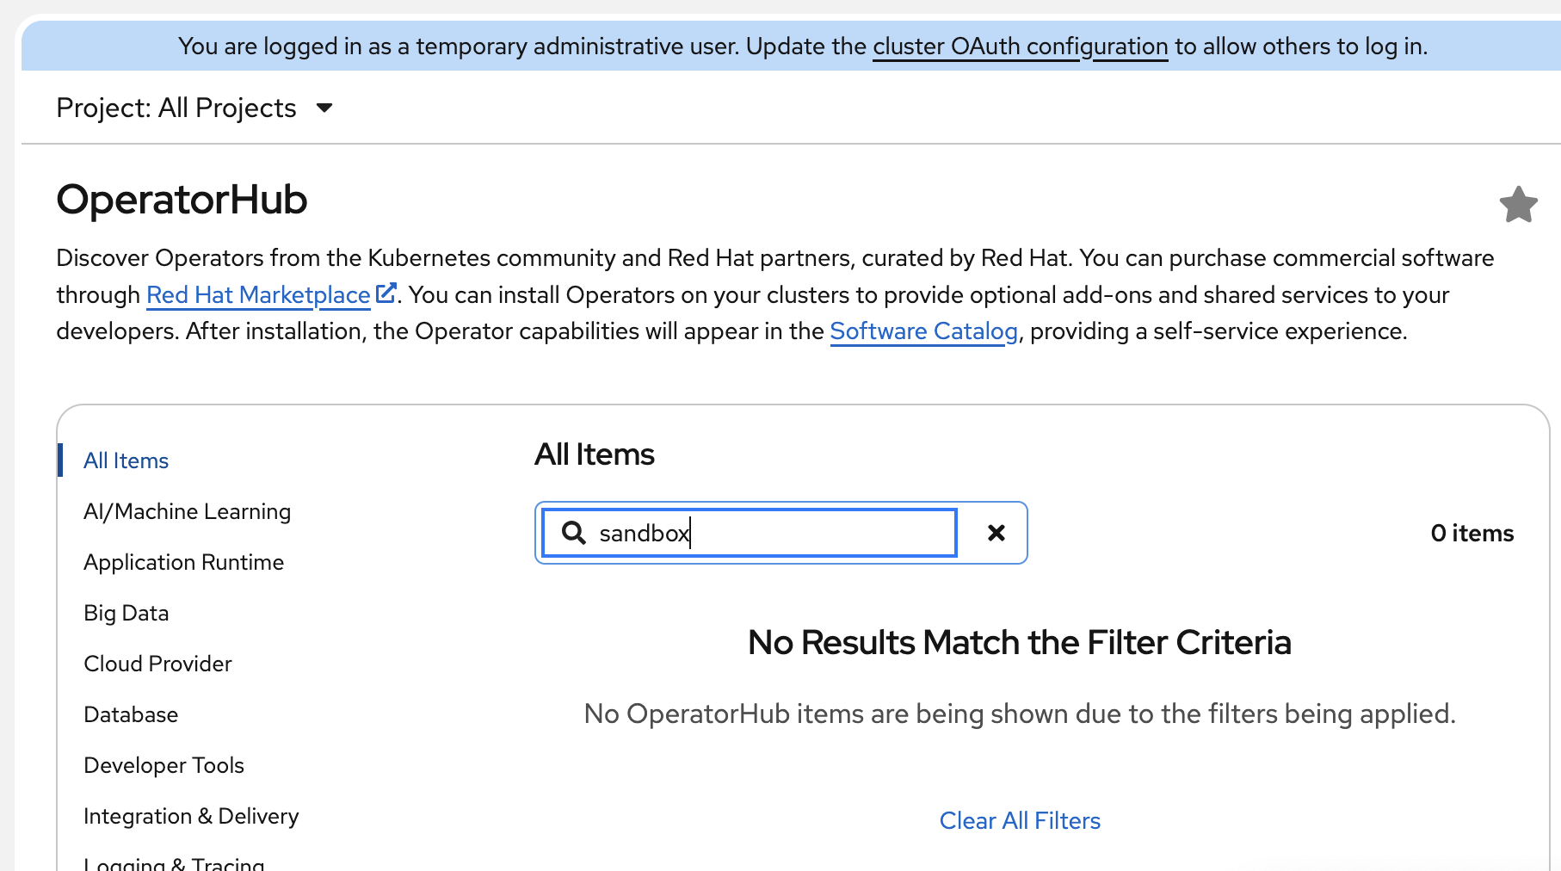Follow the Red Hat Marketplace link
This screenshot has width=1561, height=871.
(258, 295)
